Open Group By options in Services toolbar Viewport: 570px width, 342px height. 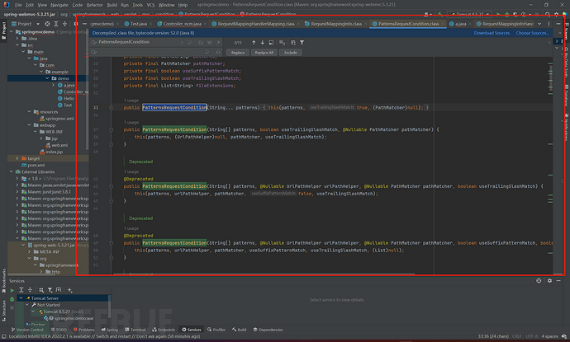coord(41,290)
